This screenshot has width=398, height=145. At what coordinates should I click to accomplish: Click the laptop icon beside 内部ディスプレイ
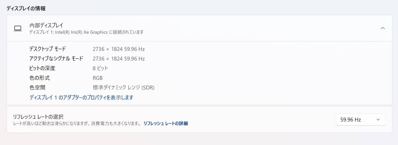18,29
